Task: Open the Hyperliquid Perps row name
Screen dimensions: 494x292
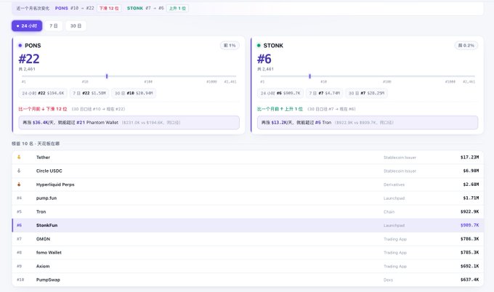Action: point(55,184)
